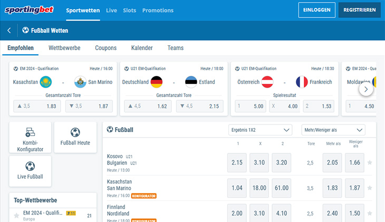The width and height of the screenshot is (385, 222).
Task: Click the football icon beside Fußball Wetten
Action: (25, 30)
